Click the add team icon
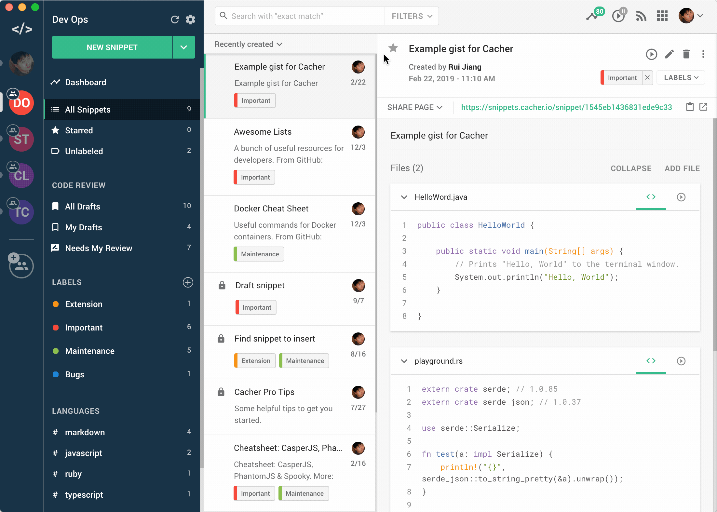The width and height of the screenshot is (717, 512). tap(21, 266)
